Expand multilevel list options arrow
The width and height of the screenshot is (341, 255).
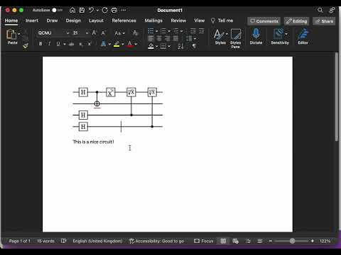pos(182,31)
